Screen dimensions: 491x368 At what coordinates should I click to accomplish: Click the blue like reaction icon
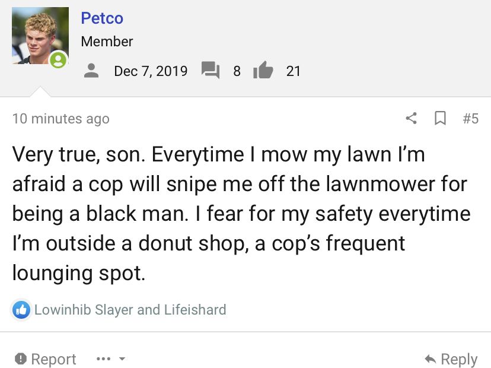click(x=21, y=310)
